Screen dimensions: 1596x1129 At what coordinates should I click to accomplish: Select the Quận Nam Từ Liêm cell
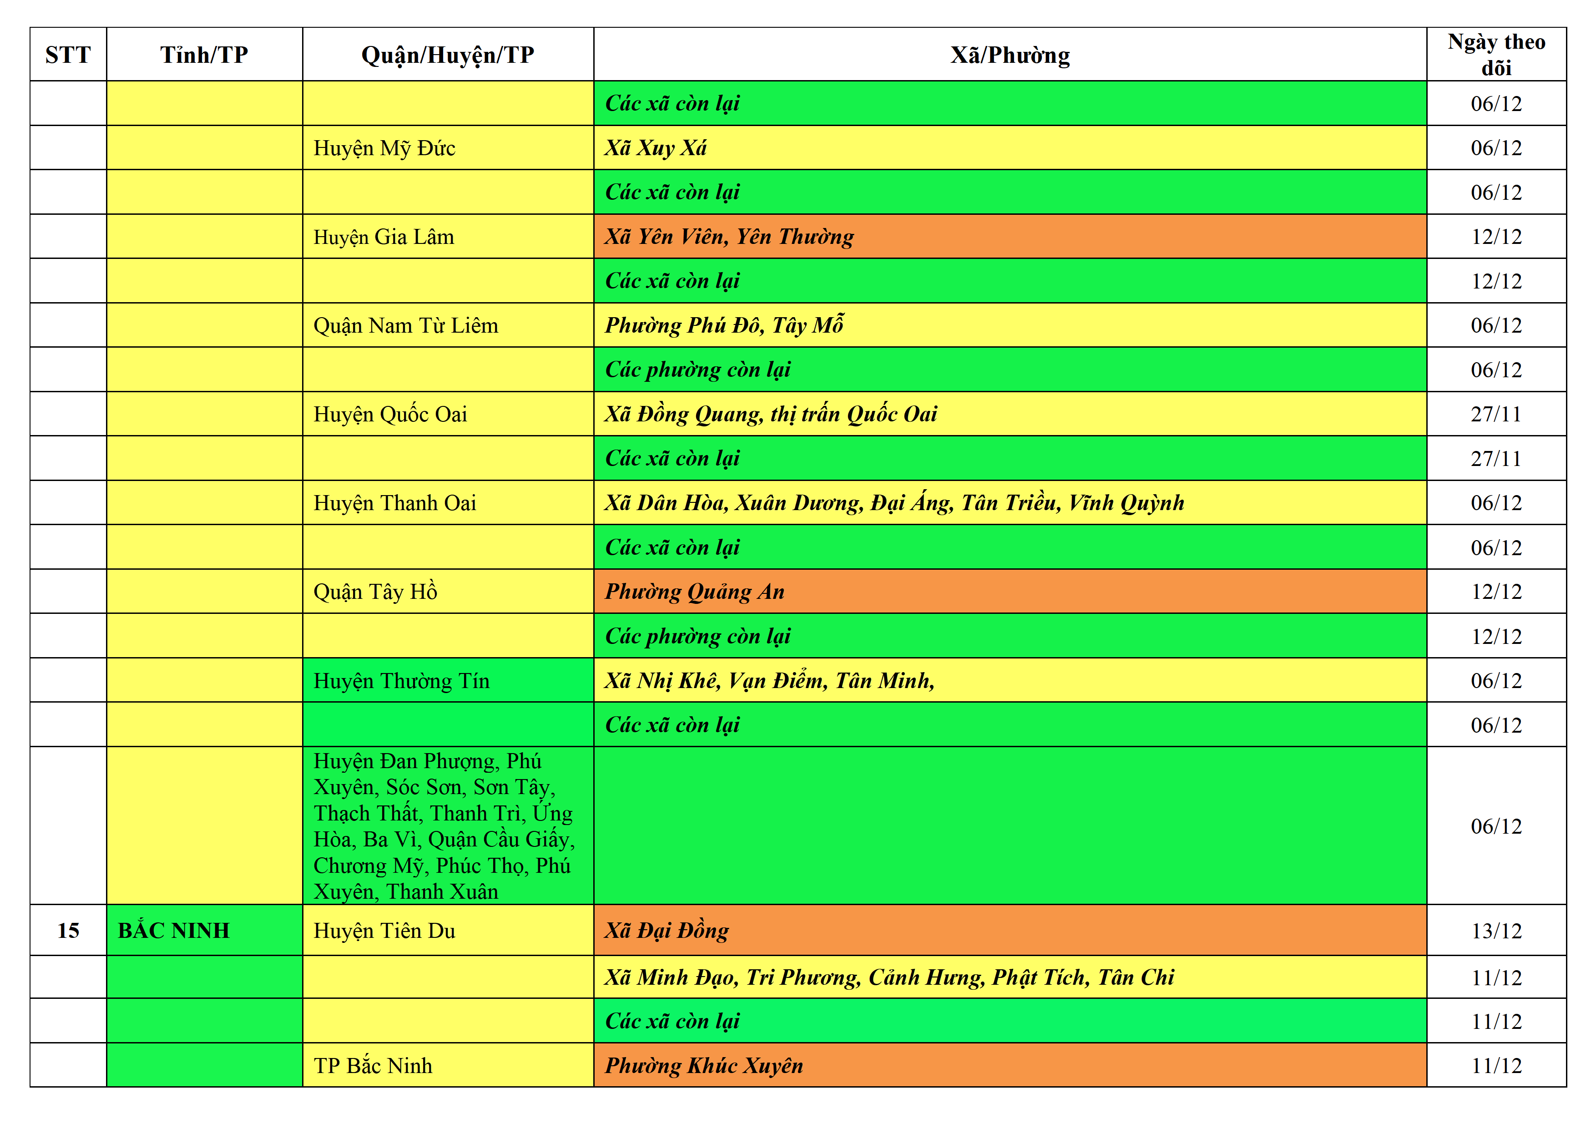point(405,325)
